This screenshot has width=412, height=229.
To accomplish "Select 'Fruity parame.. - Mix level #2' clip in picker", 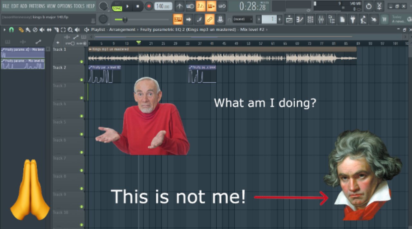I will pyautogui.click(x=23, y=64).
